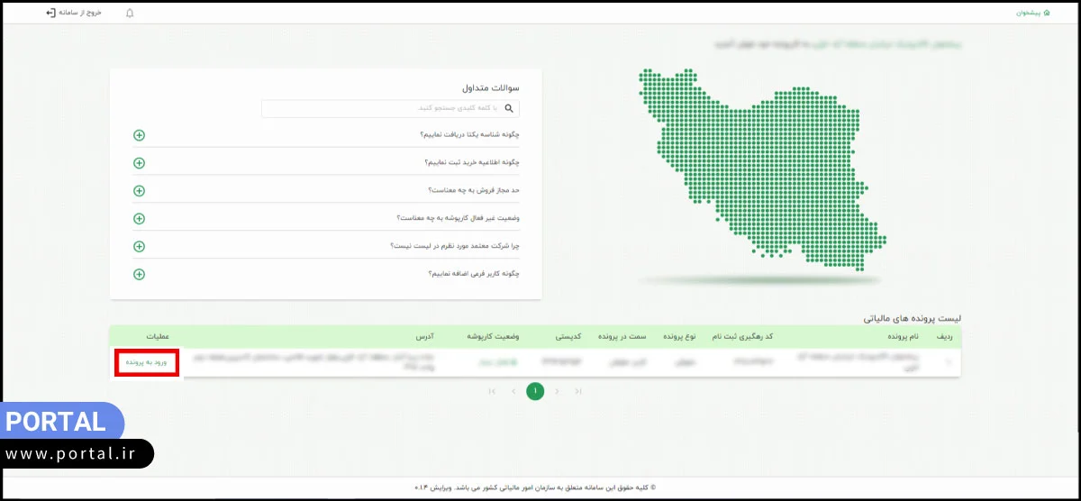The image size is (1081, 501).
Task: Click the 'عملیات' column header
Action: tap(157, 337)
